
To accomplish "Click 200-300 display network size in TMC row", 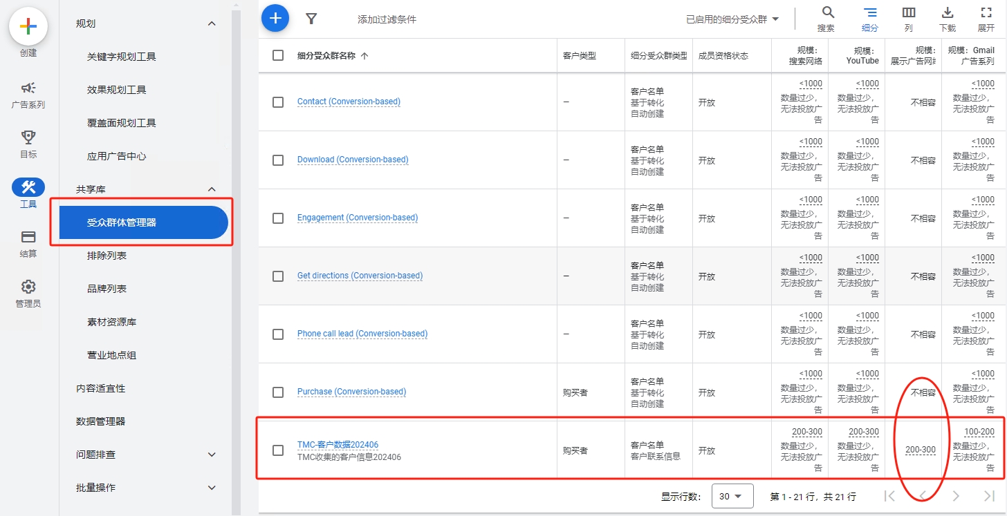I will click(x=921, y=450).
